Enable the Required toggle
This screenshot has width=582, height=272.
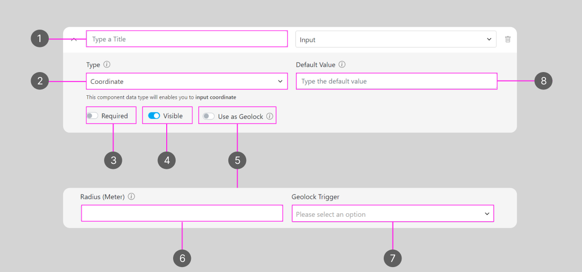92,116
